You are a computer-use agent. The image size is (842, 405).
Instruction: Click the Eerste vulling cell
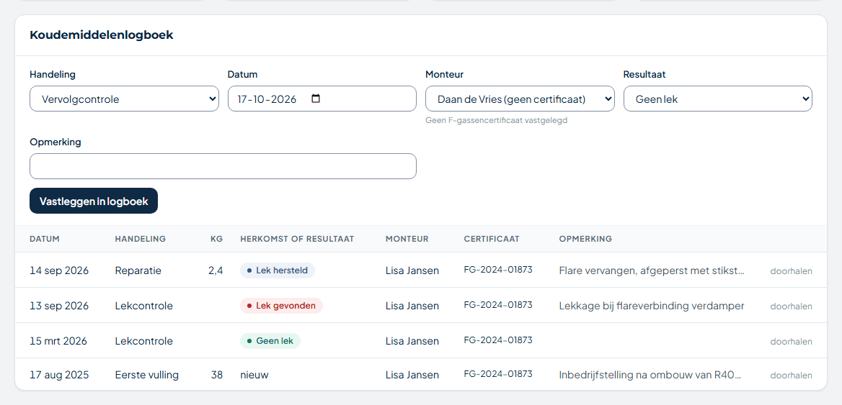[146, 375]
